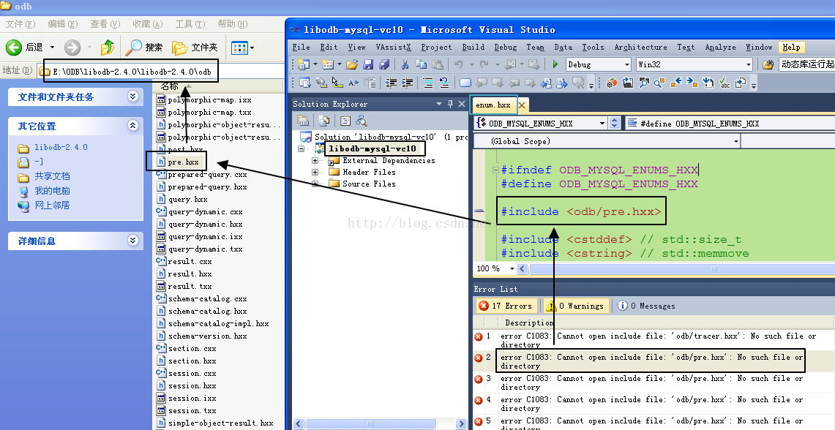The image size is (835, 430).
Task: Open the Explorer view mode dropdown
Action: click(252, 48)
